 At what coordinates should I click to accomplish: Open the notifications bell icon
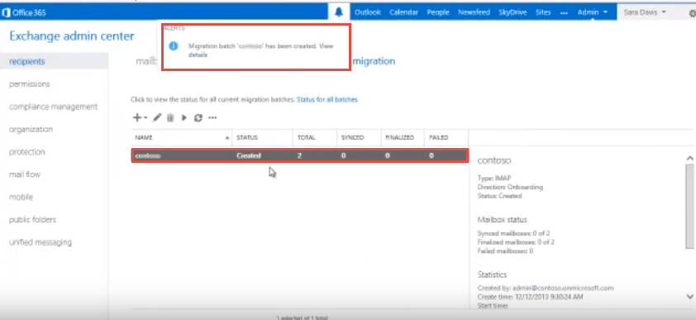[x=339, y=12]
